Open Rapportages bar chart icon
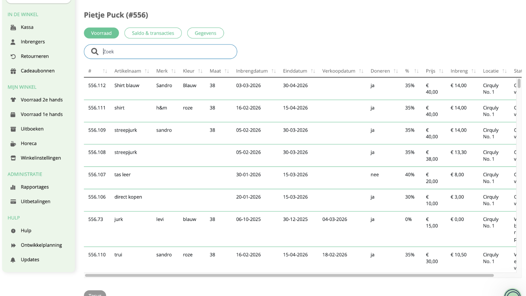The width and height of the screenshot is (526, 296). [13, 187]
